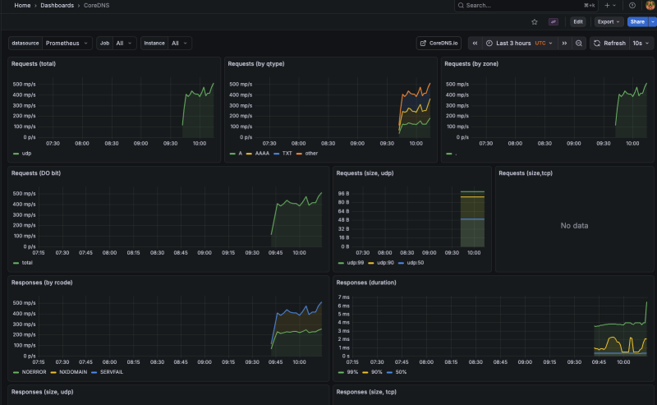Open the 10s refresh interval dropdown
Screen dimensions: 657x405
coord(642,43)
